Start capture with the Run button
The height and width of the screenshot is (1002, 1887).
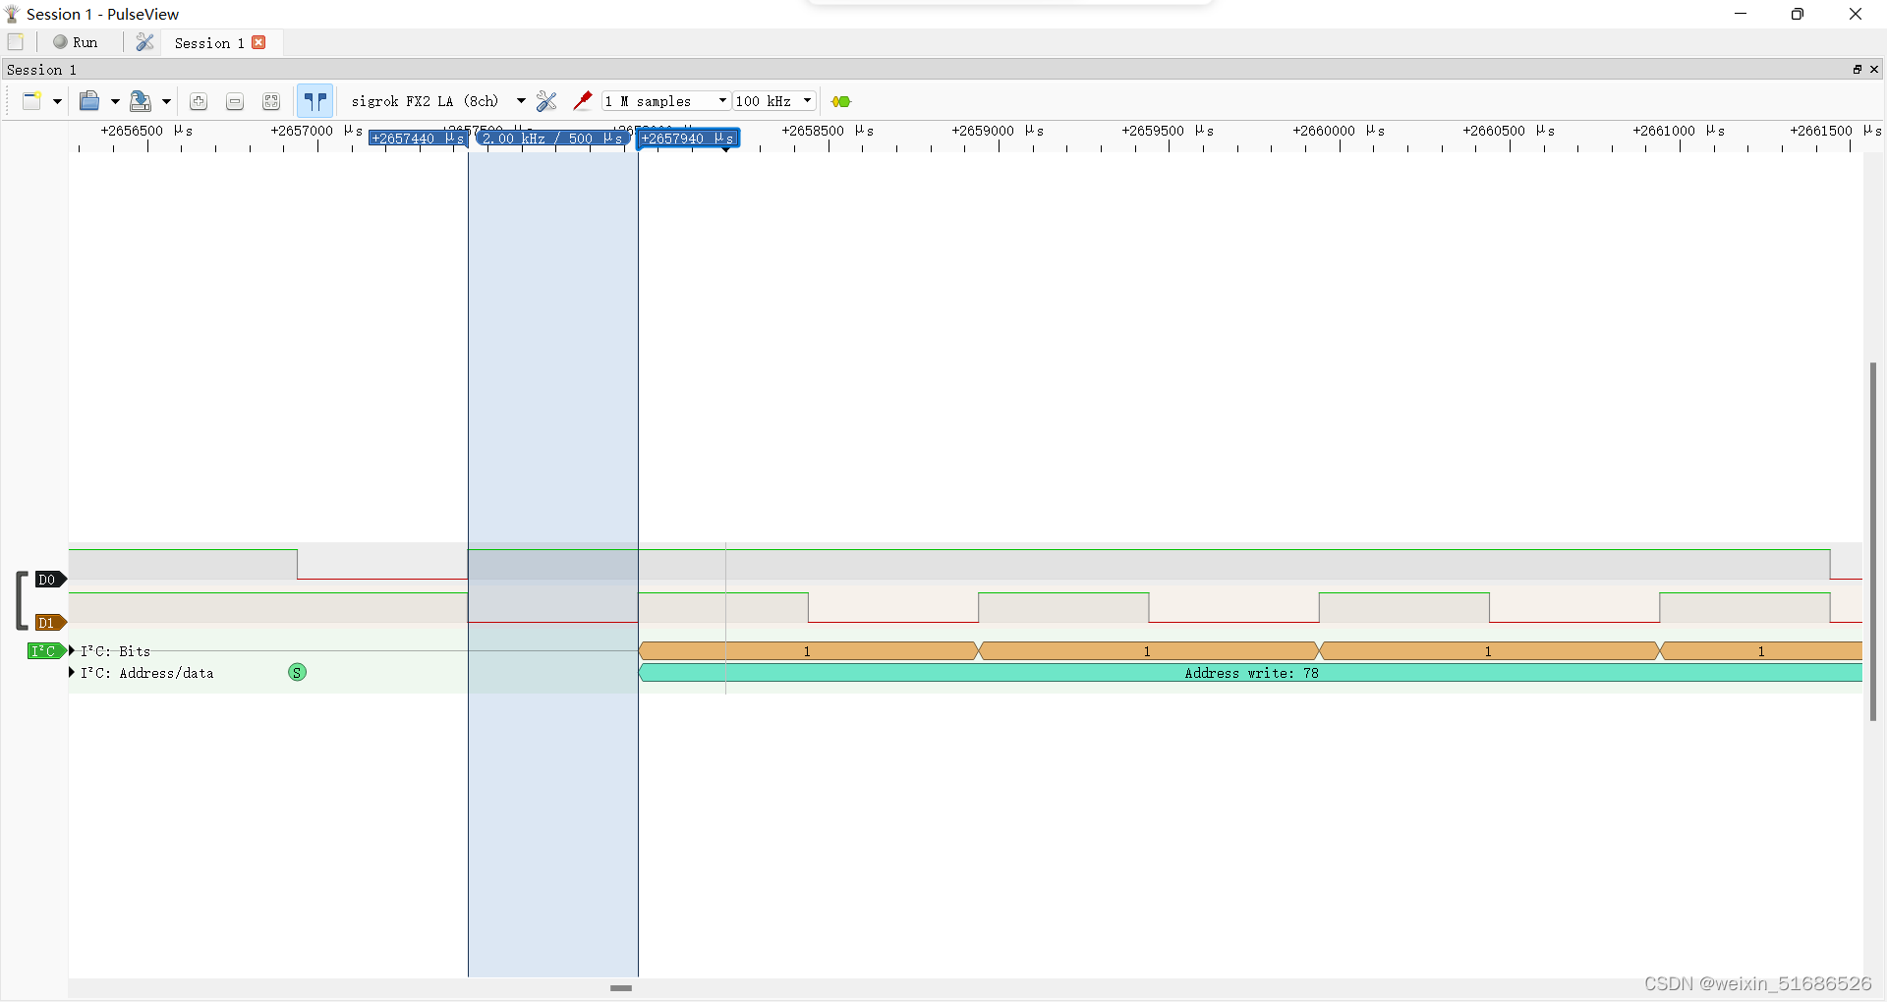pyautogui.click(x=76, y=42)
